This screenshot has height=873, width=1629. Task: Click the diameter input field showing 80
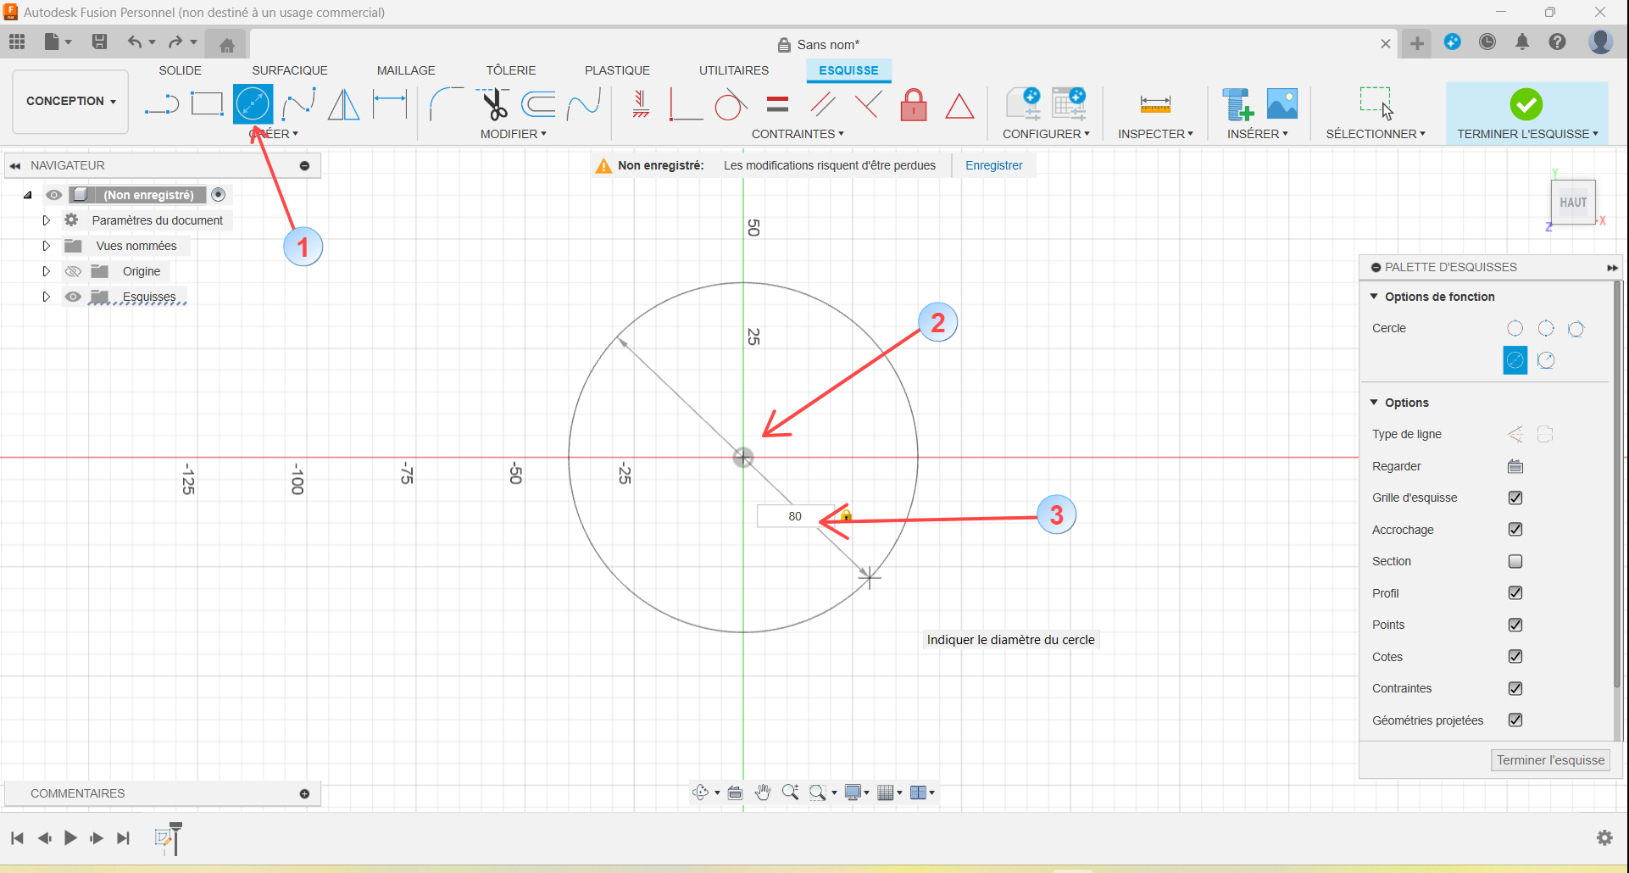point(795,516)
